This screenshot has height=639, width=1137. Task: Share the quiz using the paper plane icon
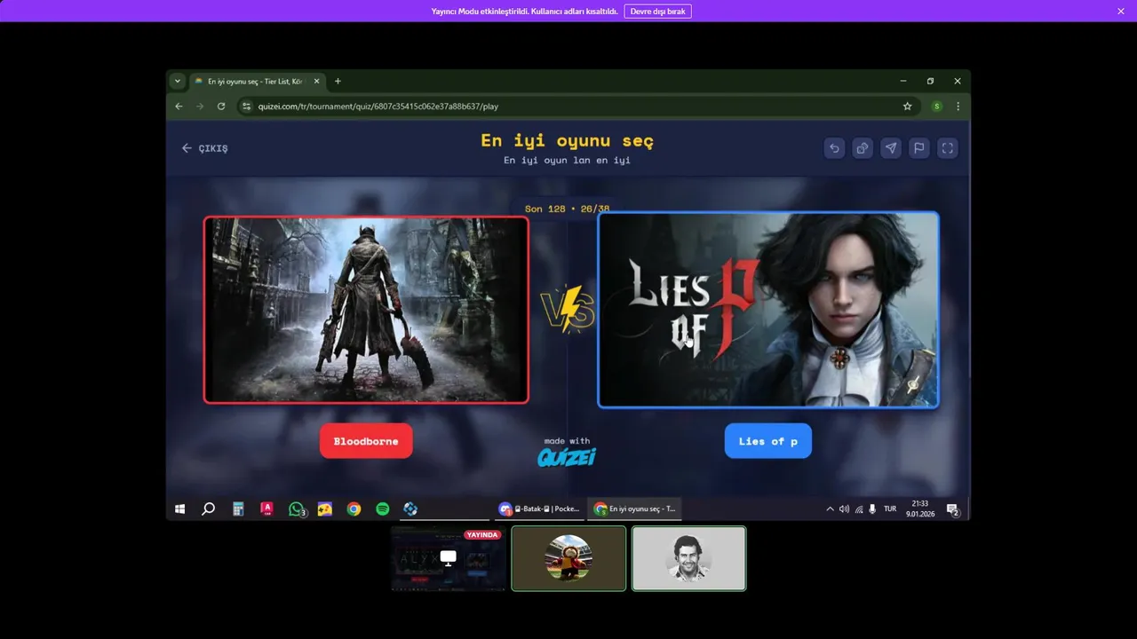(891, 148)
